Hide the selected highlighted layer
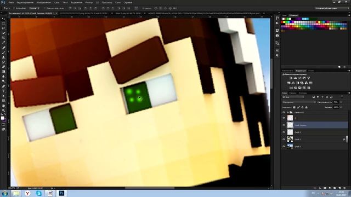This screenshot has width=351, height=197. point(284,125)
